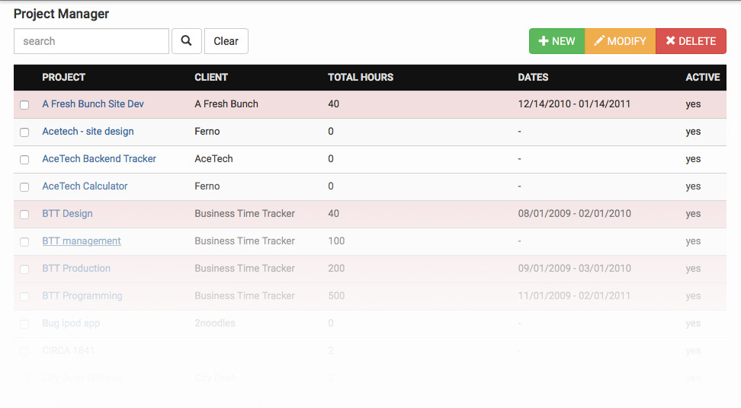Type in the search input field
741x408 pixels.
(x=91, y=41)
